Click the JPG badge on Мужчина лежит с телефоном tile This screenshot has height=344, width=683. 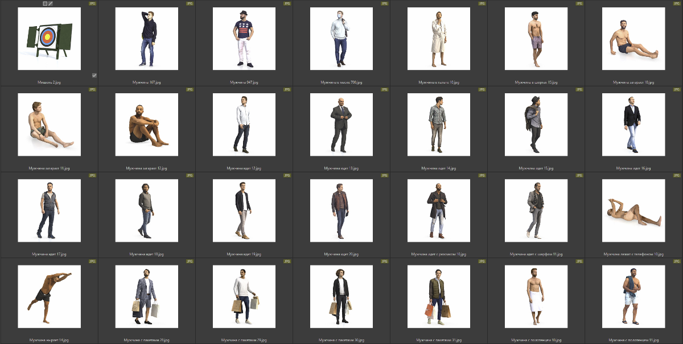click(x=677, y=175)
